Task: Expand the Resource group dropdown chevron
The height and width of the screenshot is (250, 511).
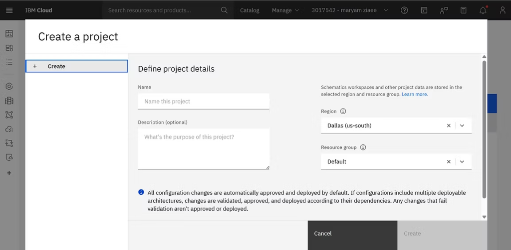Action: pyautogui.click(x=462, y=161)
